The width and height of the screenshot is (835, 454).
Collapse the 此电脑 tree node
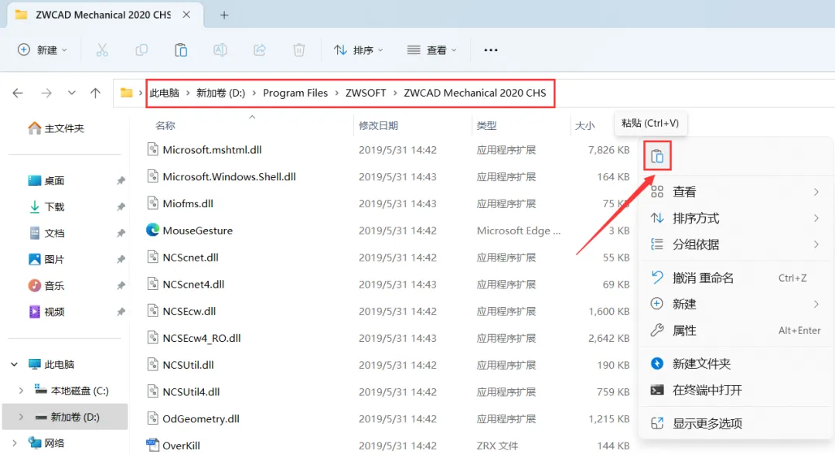(x=15, y=364)
